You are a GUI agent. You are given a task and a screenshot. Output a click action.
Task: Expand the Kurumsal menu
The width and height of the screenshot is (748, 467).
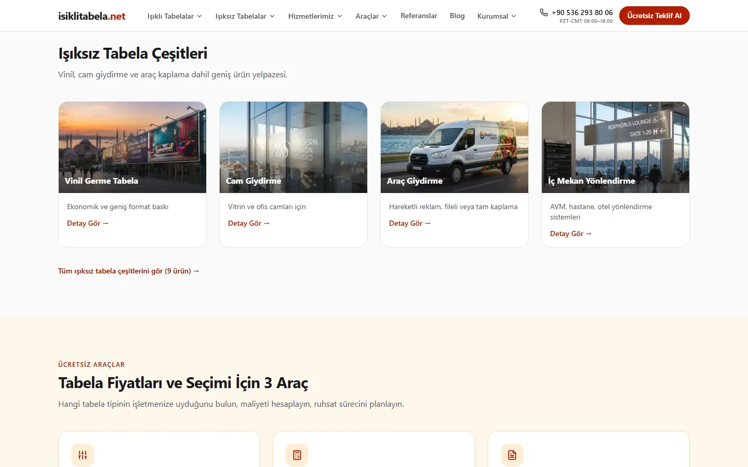(497, 16)
